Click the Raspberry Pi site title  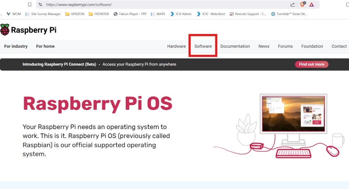tap(34, 30)
